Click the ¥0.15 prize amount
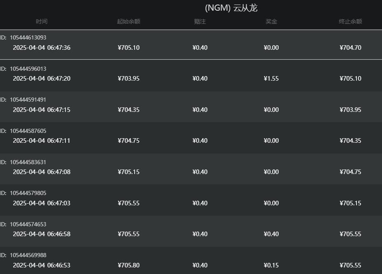 271,265
